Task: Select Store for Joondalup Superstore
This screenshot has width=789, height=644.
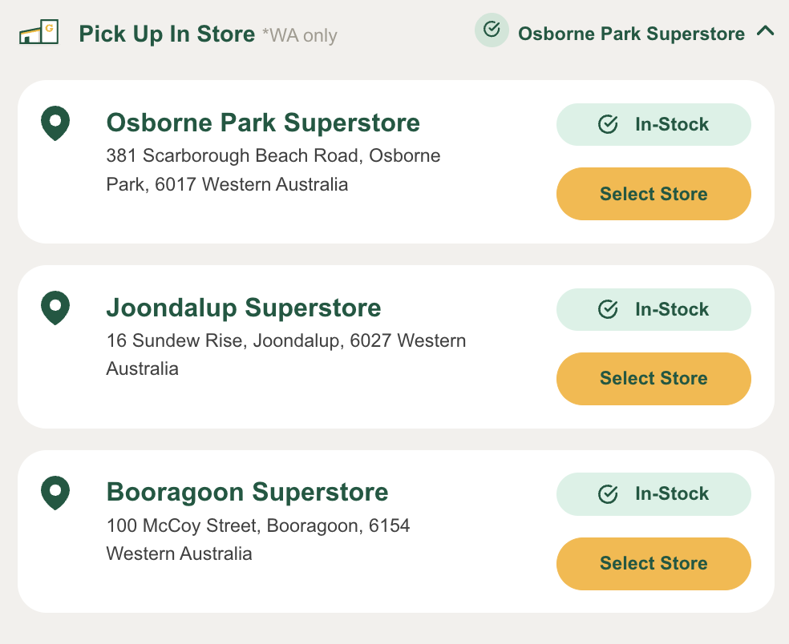Action: (x=653, y=378)
